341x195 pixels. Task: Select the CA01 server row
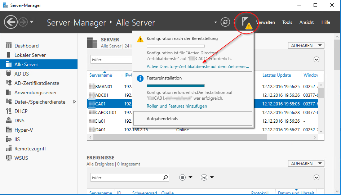point(202,104)
